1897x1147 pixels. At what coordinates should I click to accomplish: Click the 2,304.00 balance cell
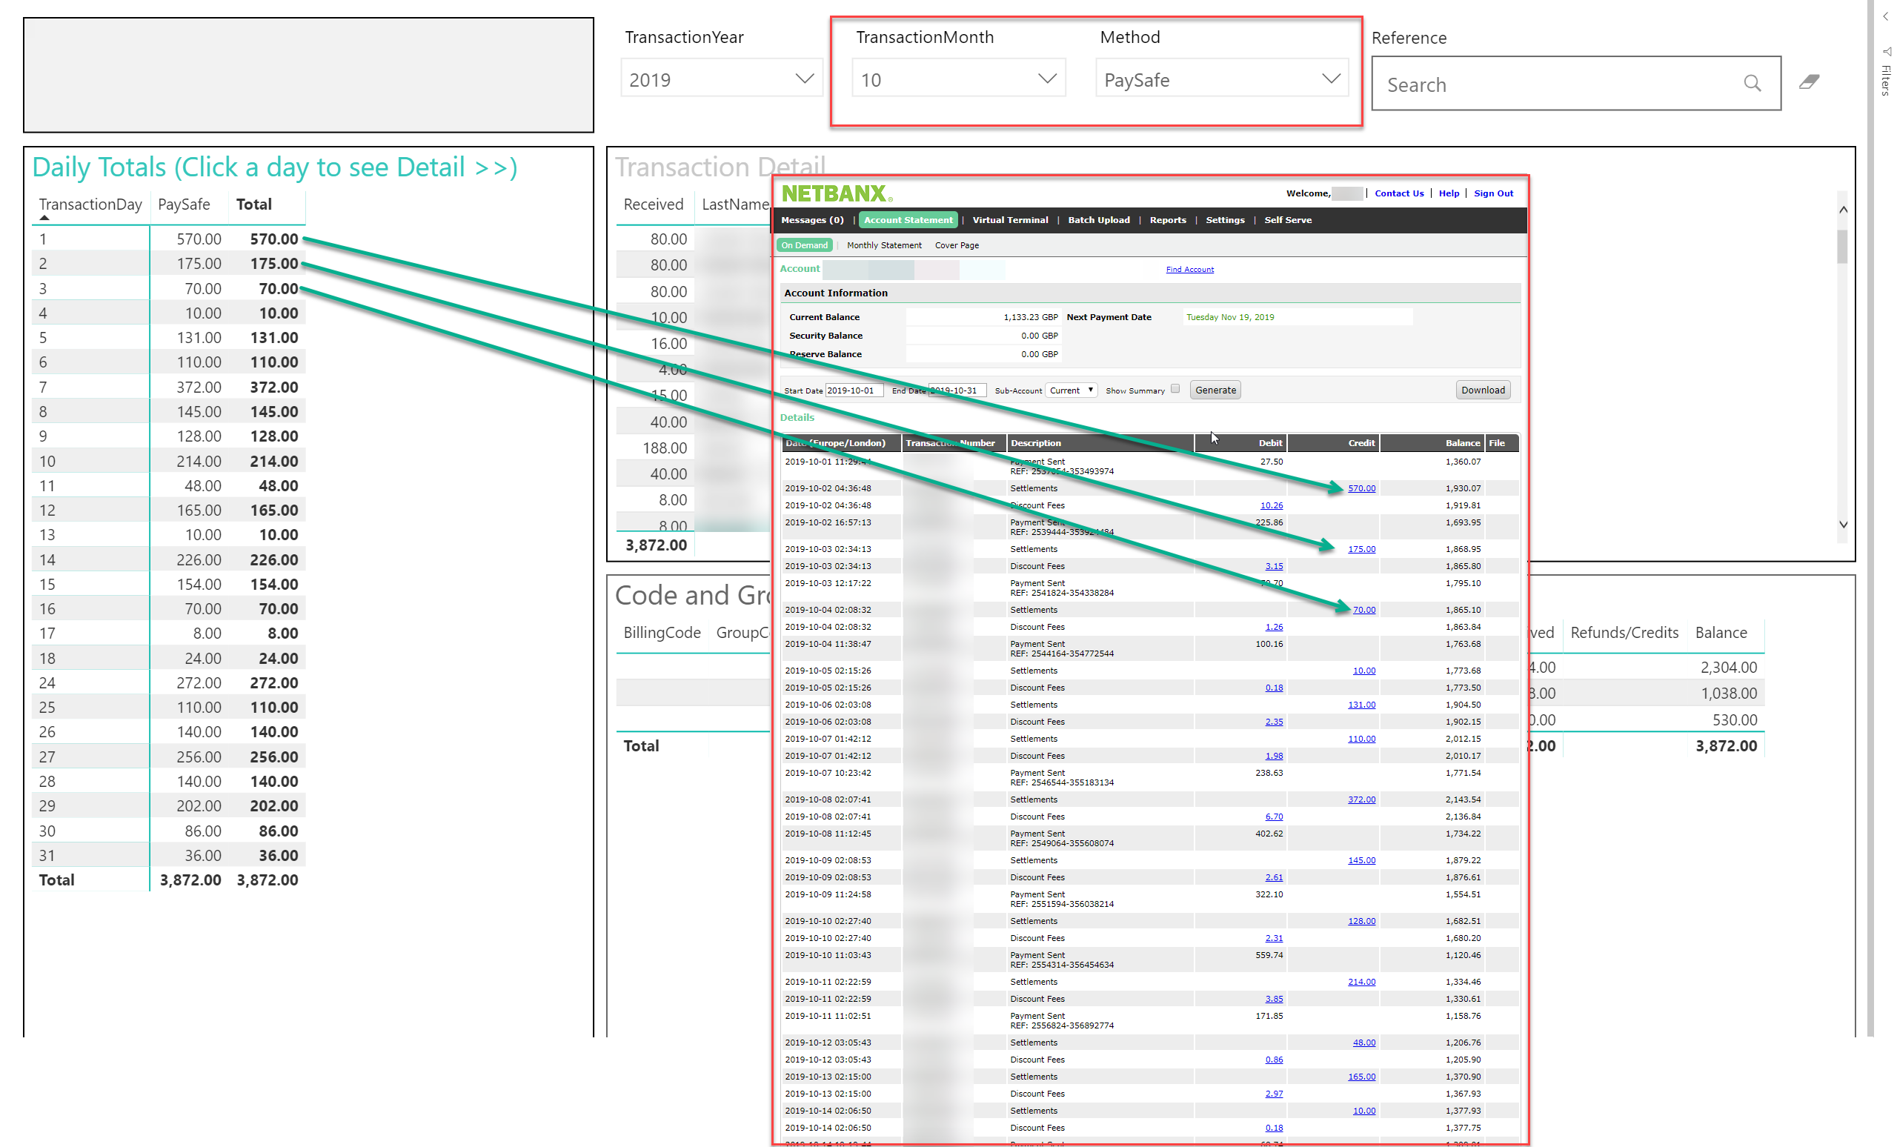point(1728,668)
